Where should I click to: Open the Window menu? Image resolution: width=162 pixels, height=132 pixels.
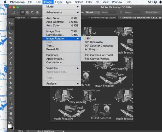tap(117, 2)
